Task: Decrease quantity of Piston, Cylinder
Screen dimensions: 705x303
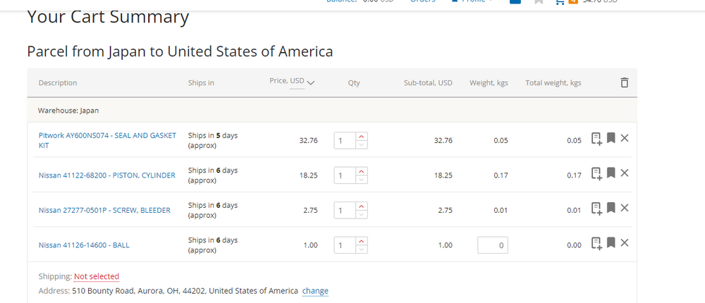Action: point(362,180)
